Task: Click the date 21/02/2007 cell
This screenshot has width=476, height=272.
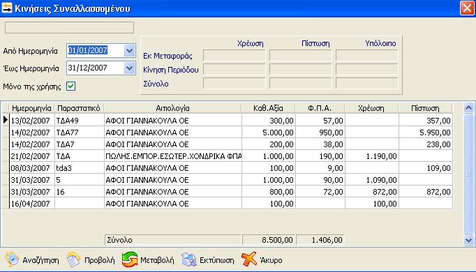Action: point(32,156)
